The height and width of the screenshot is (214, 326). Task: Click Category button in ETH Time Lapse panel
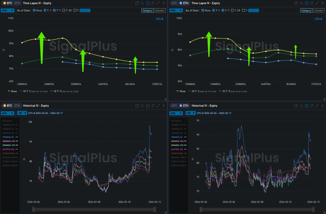click(x=306, y=11)
